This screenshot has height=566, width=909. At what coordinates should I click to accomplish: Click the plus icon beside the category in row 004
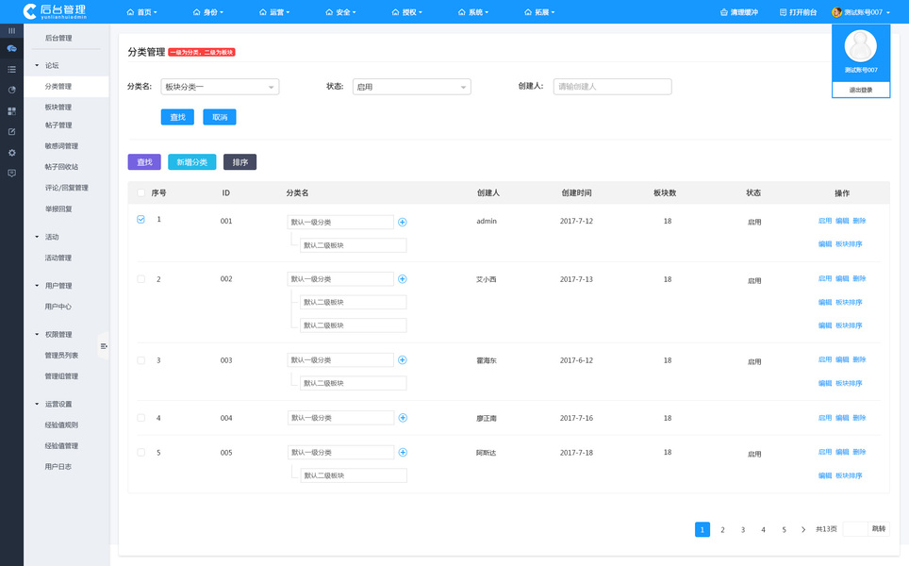pos(403,418)
